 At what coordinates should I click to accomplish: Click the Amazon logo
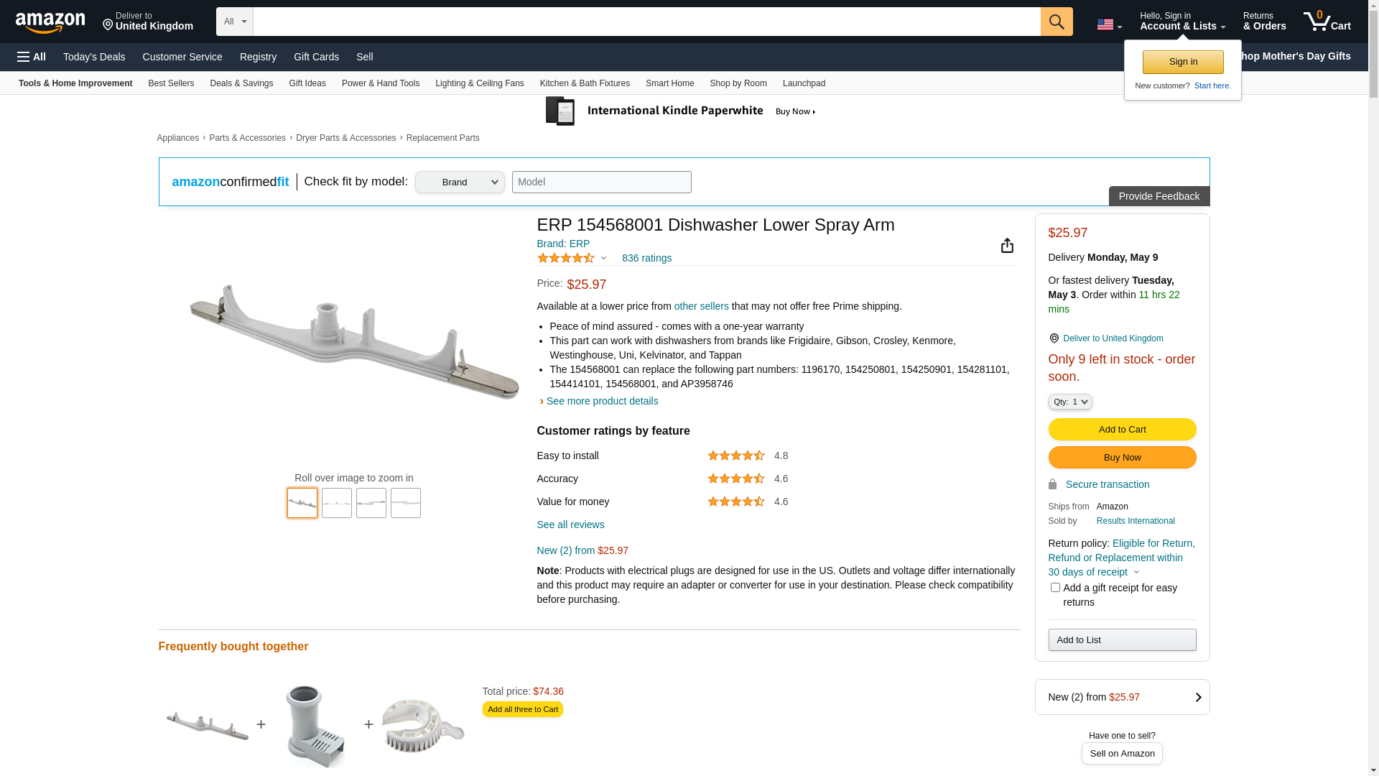[50, 22]
